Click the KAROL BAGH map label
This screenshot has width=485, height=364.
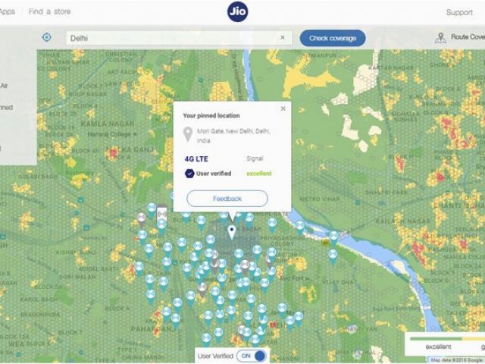click(x=39, y=300)
